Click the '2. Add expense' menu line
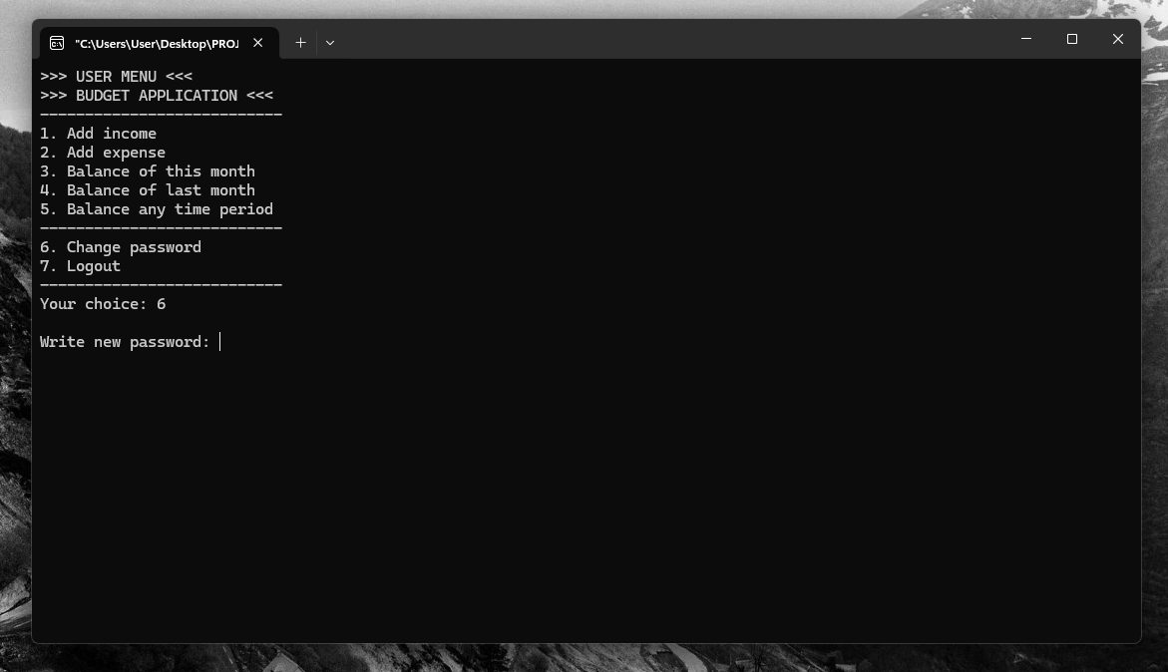The height and width of the screenshot is (672, 1168). pyautogui.click(x=103, y=153)
